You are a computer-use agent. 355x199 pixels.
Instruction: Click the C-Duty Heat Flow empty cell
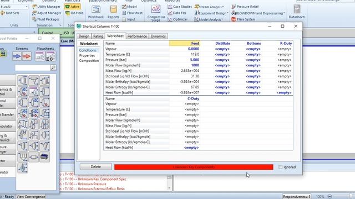185,148
